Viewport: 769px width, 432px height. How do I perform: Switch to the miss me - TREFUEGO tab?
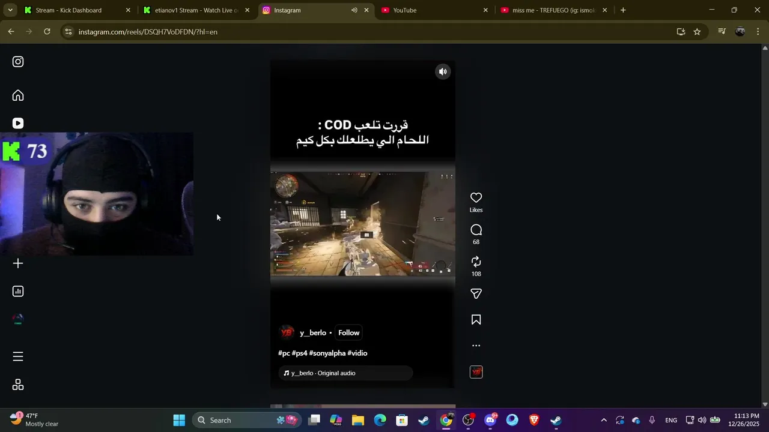point(553,10)
